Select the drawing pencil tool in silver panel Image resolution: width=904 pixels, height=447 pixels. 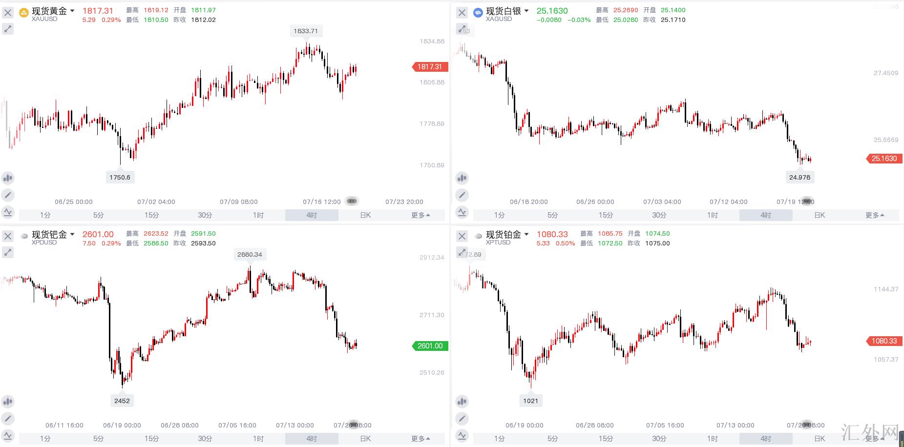click(x=462, y=195)
